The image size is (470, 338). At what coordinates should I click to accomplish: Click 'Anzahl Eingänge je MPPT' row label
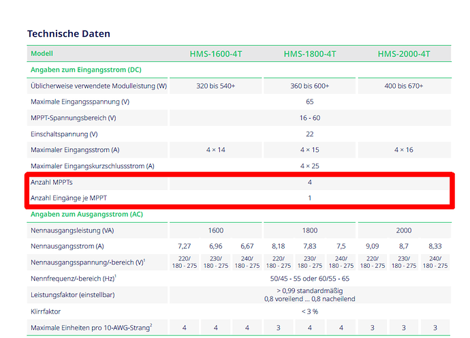coord(69,198)
